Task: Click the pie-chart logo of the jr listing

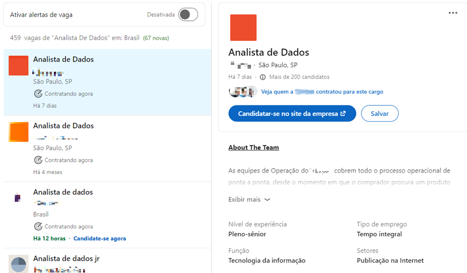Action: (x=18, y=264)
